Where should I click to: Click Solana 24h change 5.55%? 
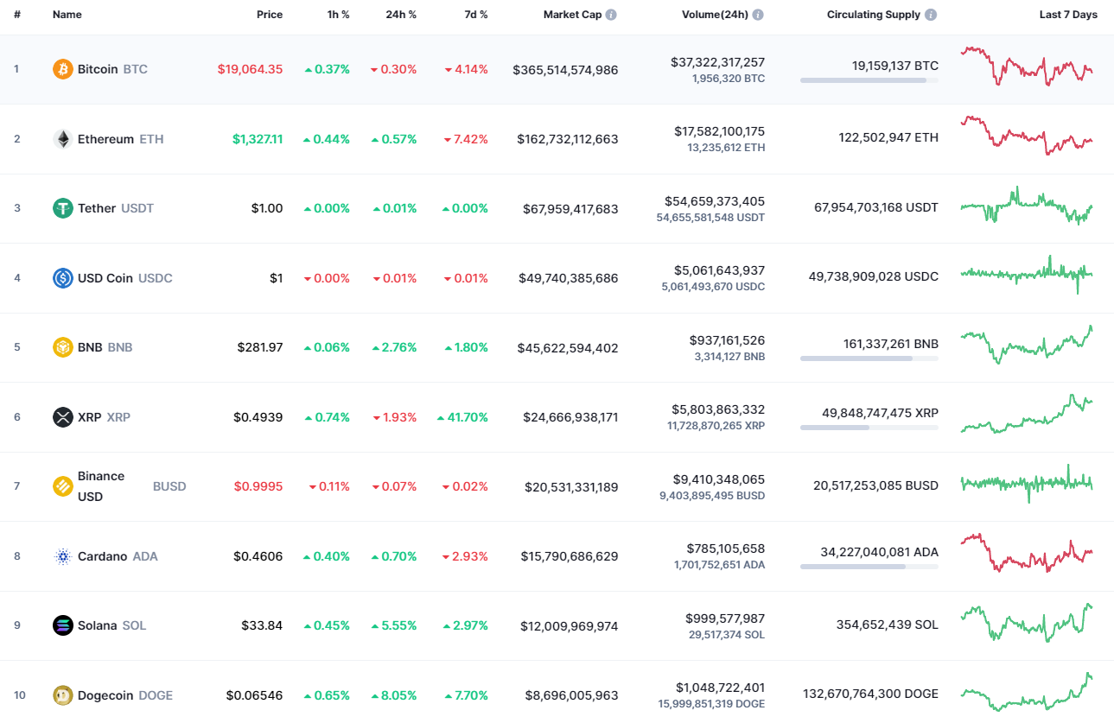coord(394,625)
